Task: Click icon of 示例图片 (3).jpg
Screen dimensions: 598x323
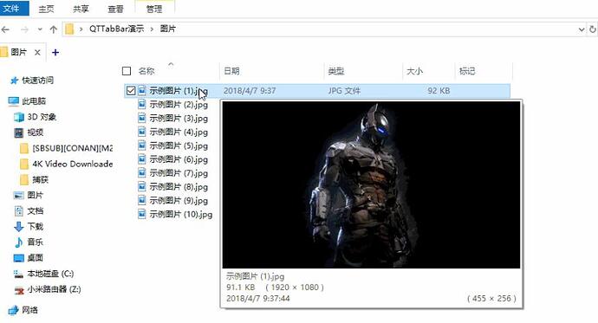Action: 142,118
